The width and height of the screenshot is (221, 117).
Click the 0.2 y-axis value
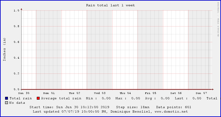[16, 73]
